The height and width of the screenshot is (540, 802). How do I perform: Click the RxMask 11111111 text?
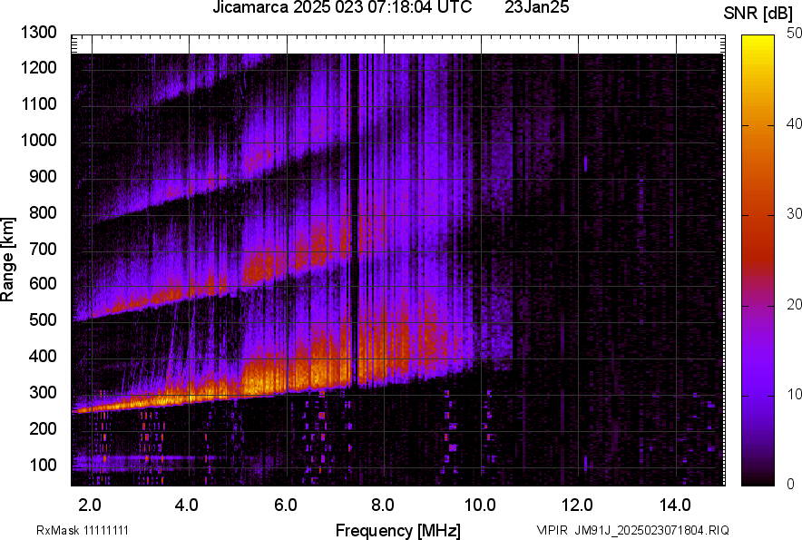click(x=69, y=530)
